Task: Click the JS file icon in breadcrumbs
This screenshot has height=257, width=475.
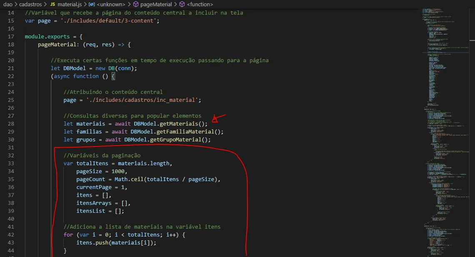Action: coord(52,4)
